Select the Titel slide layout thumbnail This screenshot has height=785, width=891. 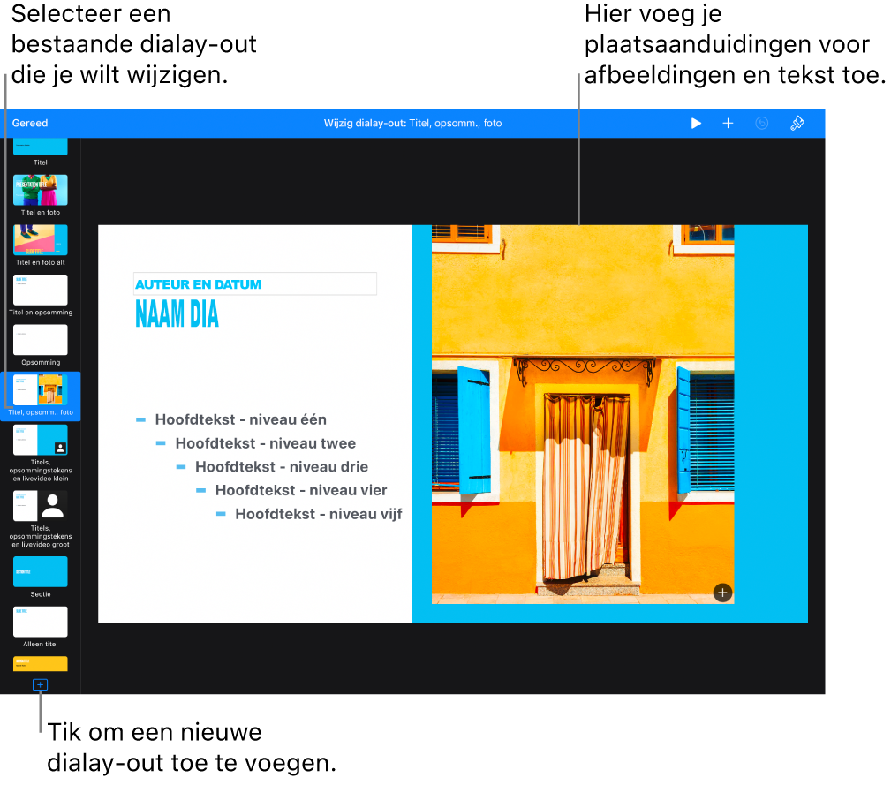tap(41, 147)
